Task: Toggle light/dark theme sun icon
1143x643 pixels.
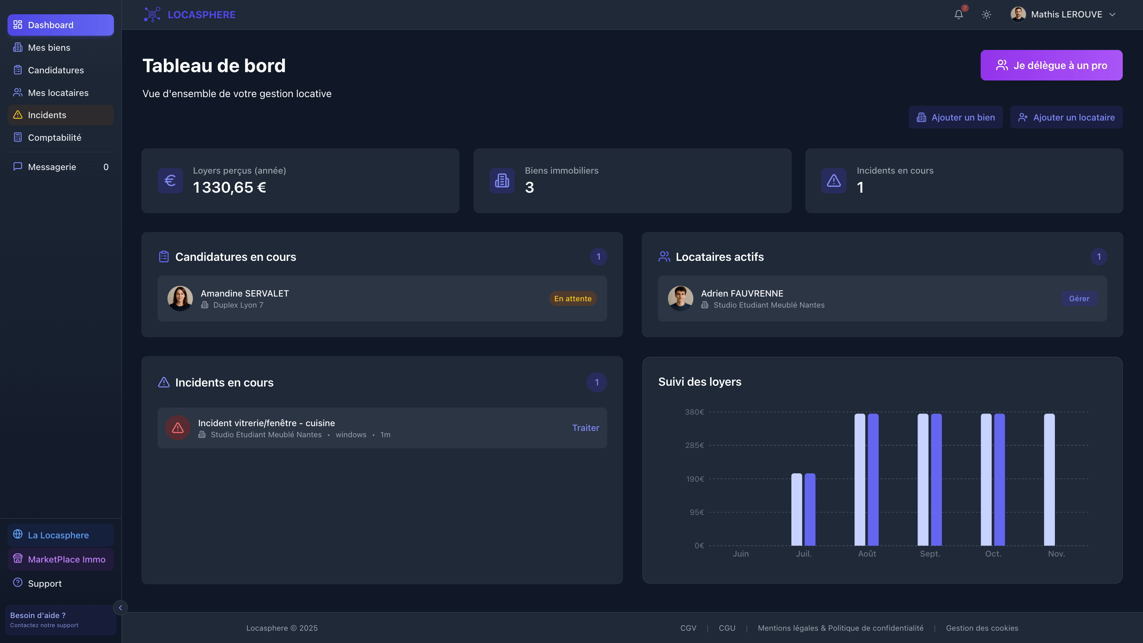Action: click(x=986, y=15)
